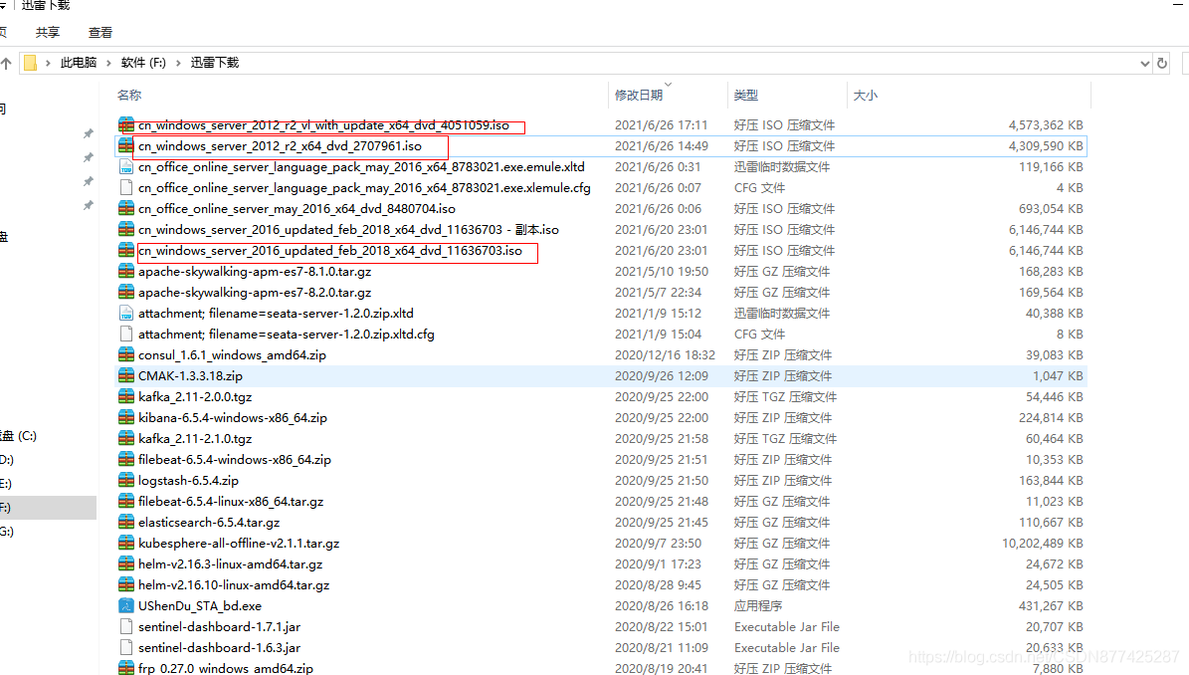Select icon of cn_windows_server_2012_r2_vl_with_update ISO
The height and width of the screenshot is (675, 1189).
[126, 124]
